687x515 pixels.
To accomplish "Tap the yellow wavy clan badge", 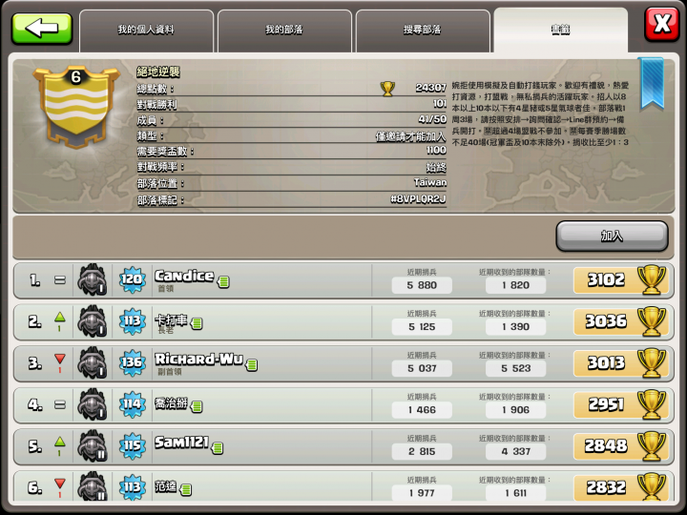I will click(x=76, y=107).
